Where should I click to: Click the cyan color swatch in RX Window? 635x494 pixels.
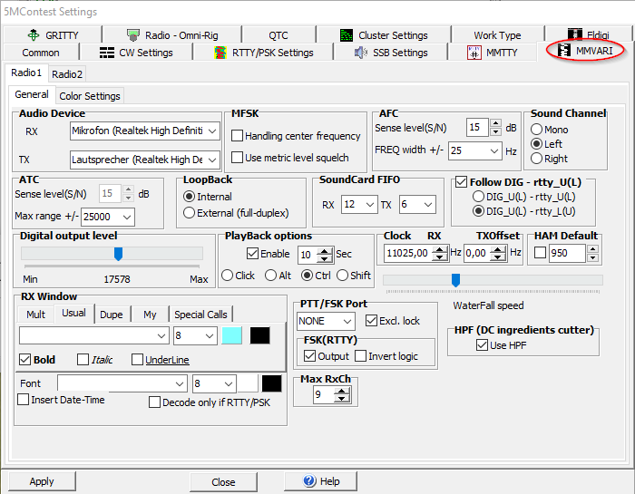tap(232, 335)
